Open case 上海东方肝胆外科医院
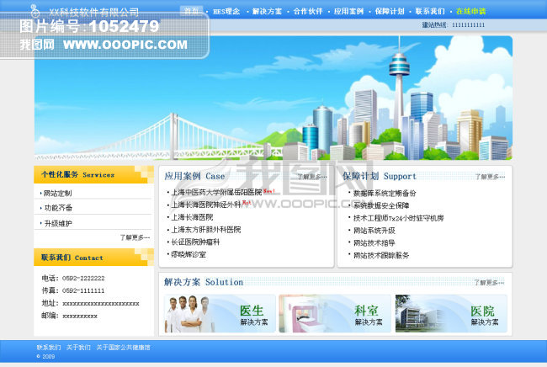The width and height of the screenshot is (547, 367). pyautogui.click(x=206, y=230)
